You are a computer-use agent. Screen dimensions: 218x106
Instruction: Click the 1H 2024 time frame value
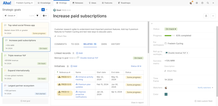tap(169, 80)
